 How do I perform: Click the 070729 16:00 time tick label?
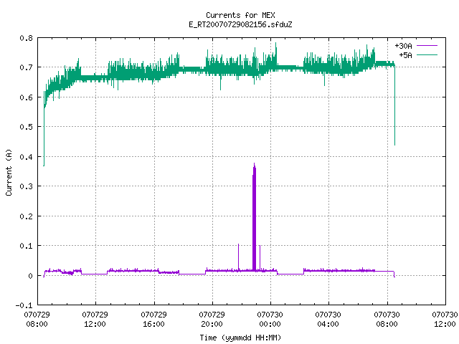[x=153, y=320]
